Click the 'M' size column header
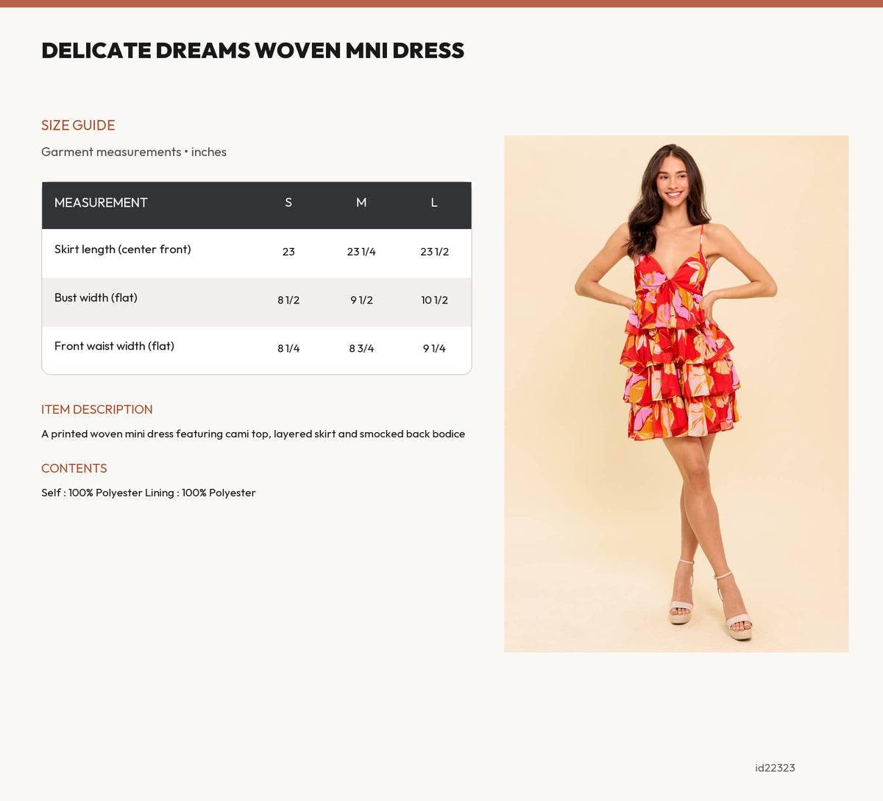Screen dimensions: 883x801 (x=361, y=202)
